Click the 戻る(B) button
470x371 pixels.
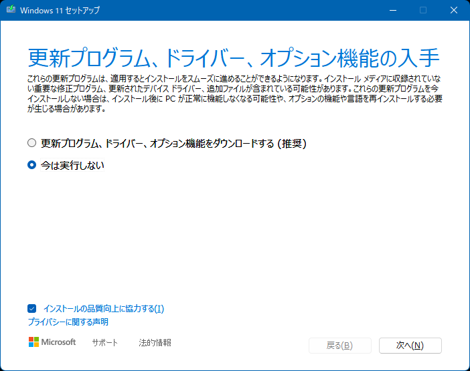click(x=340, y=346)
